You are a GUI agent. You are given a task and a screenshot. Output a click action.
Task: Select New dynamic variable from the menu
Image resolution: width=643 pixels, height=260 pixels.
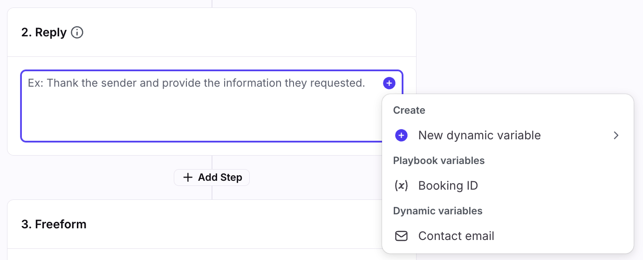479,135
